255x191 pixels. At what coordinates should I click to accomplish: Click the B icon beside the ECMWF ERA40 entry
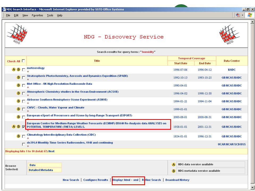19,127
